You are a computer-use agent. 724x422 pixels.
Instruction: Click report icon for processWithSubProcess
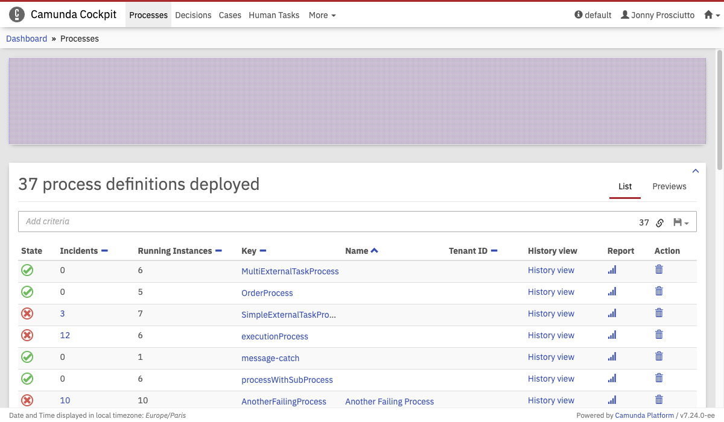612,379
